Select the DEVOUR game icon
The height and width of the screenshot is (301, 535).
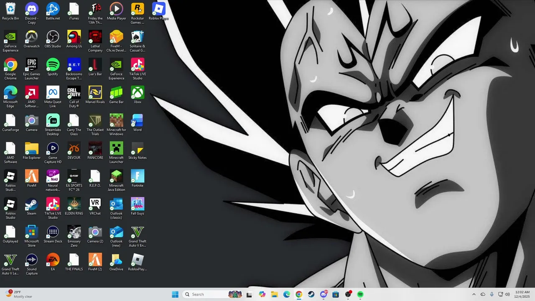click(x=74, y=151)
